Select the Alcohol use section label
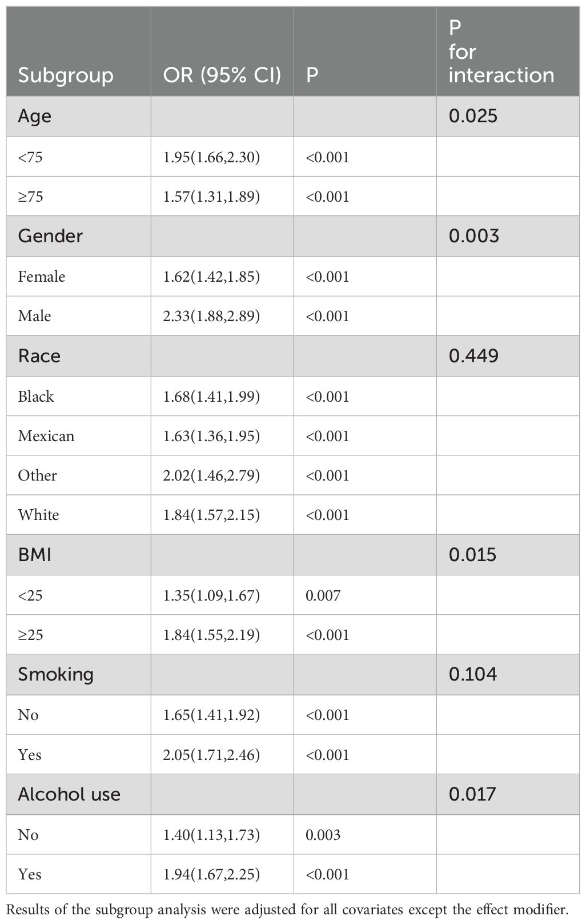586x924 pixels. (69, 794)
